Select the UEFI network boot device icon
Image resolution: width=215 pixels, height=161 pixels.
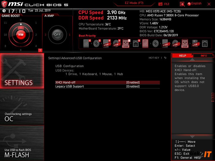click(x=136, y=43)
